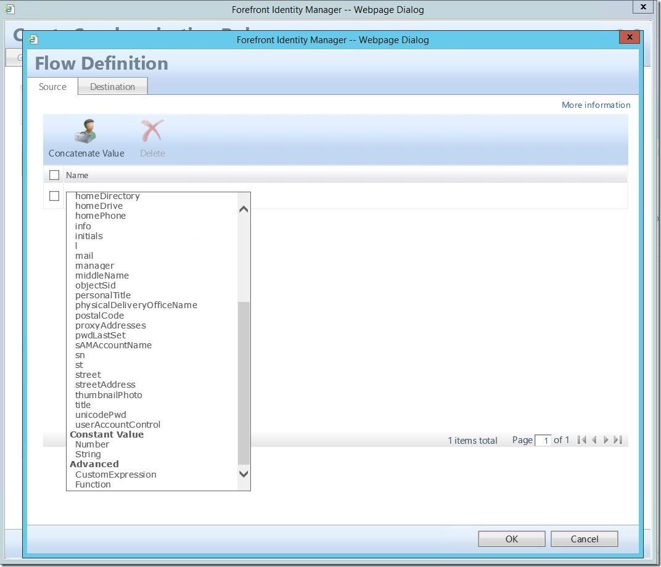Choose Function under Advanced
Viewport: 661px width, 567px height.
pyautogui.click(x=92, y=484)
